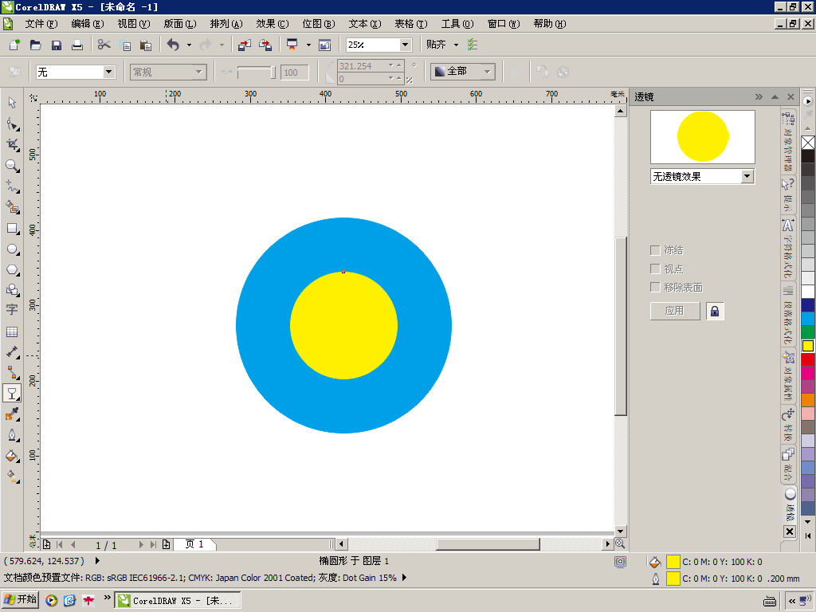The image size is (816, 612).
Task: Pick the red swatch in color palette
Action: click(x=808, y=359)
